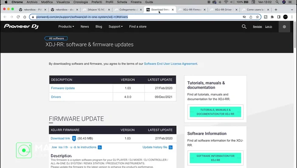Open the Finestra menu
Viewport: 297px width, 168px height.
click(x=136, y=2)
